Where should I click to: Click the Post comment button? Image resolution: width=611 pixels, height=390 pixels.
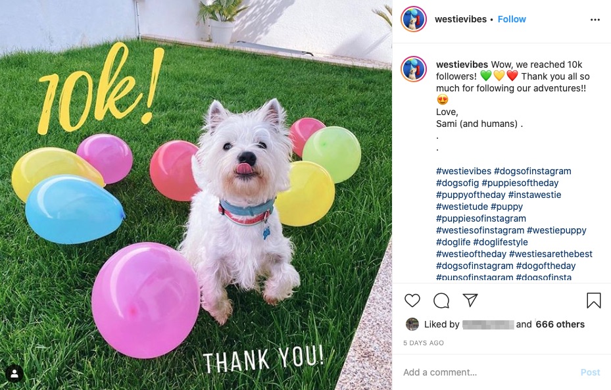(590, 372)
